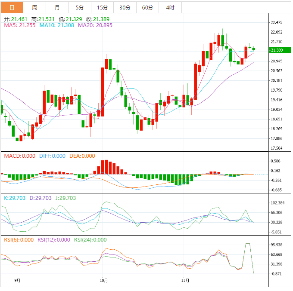Open the 30分 interval tab

tap(125, 7)
